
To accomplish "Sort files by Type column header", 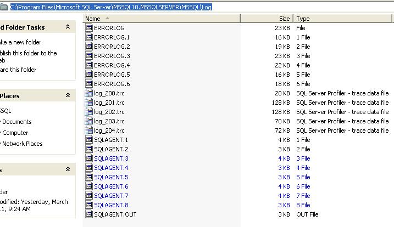I will click(x=303, y=19).
